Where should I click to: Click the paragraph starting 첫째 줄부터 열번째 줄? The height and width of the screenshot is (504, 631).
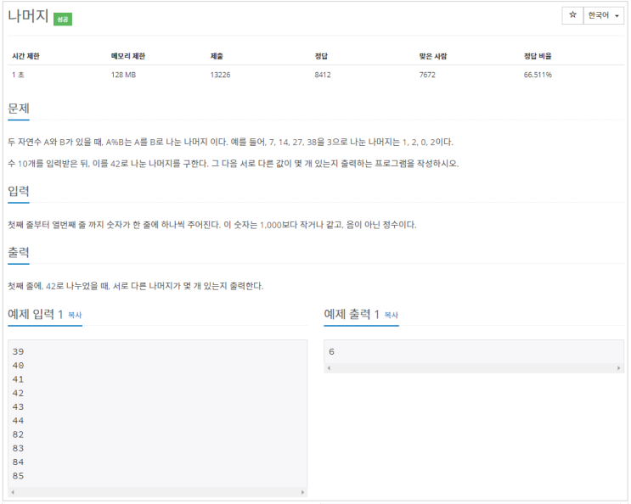click(212, 225)
